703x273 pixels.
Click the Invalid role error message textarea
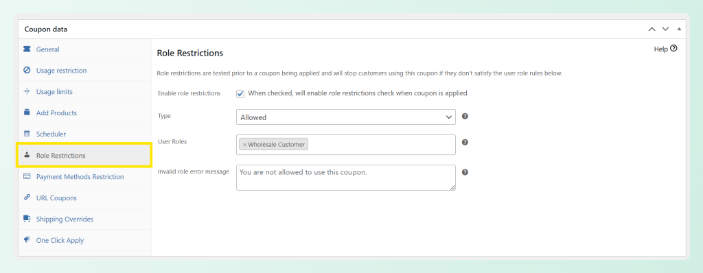[x=346, y=178]
